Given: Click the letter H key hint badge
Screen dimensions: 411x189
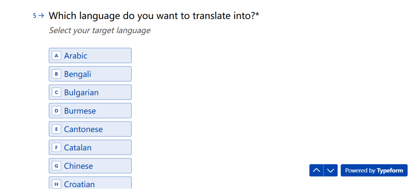Looking at the screenshot, I should coord(56,184).
